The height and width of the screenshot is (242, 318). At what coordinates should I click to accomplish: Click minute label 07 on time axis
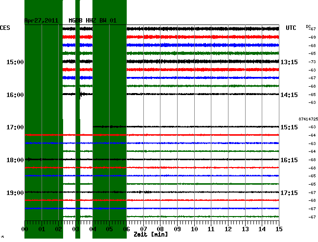143,229
